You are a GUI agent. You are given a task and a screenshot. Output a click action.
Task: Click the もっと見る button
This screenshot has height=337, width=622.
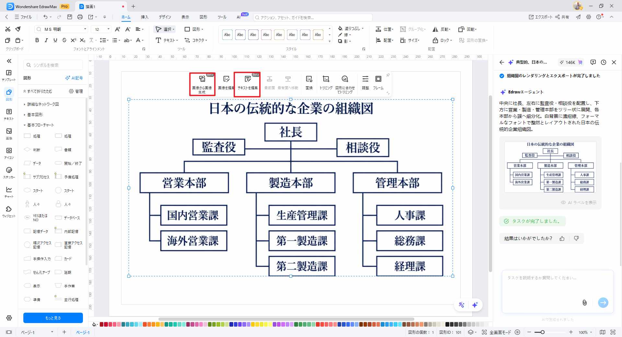(x=53, y=318)
